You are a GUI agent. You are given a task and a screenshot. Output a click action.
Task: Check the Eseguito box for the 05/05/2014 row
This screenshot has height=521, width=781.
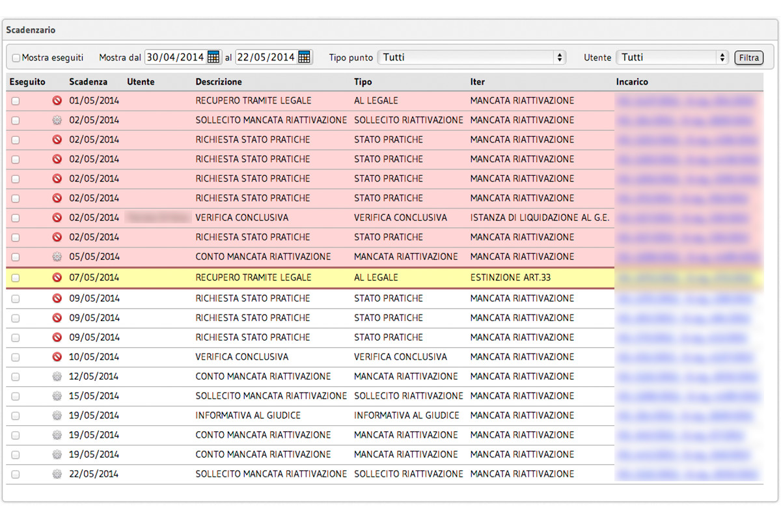click(16, 258)
